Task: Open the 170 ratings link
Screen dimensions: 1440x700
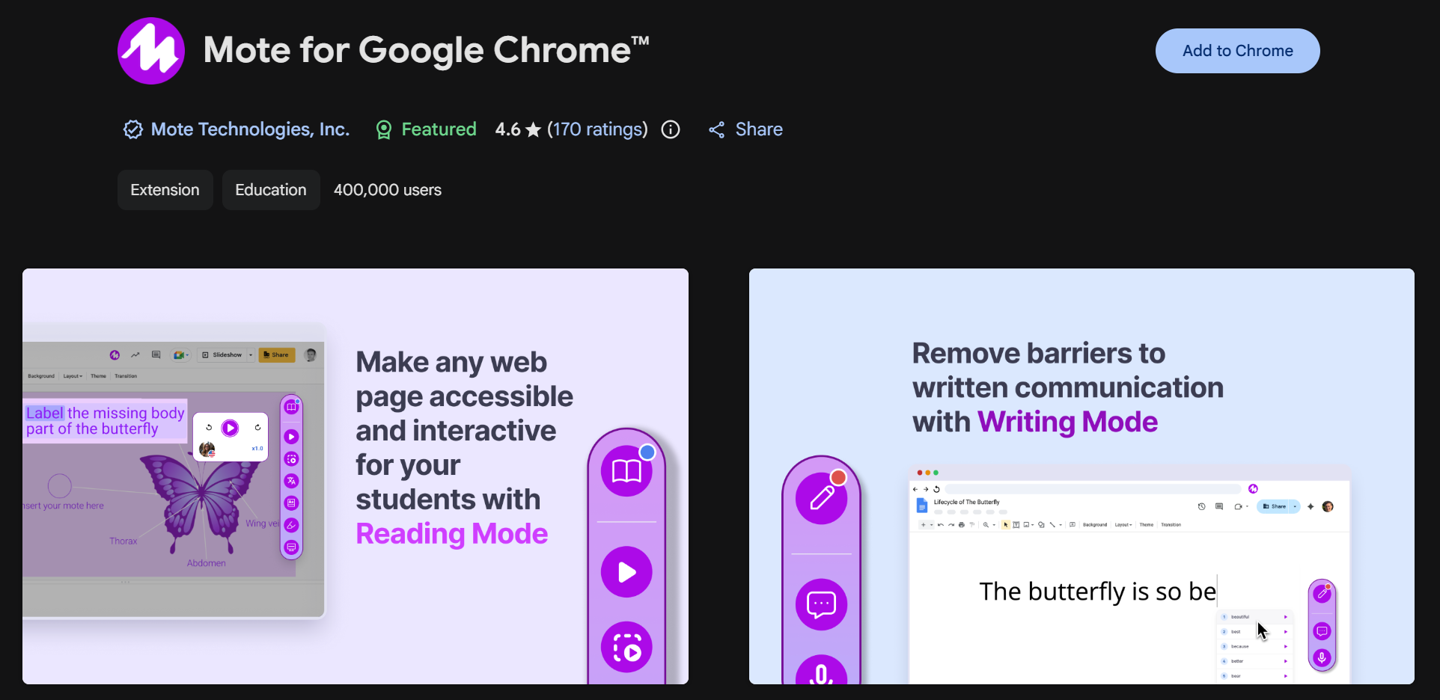Action: (597, 129)
